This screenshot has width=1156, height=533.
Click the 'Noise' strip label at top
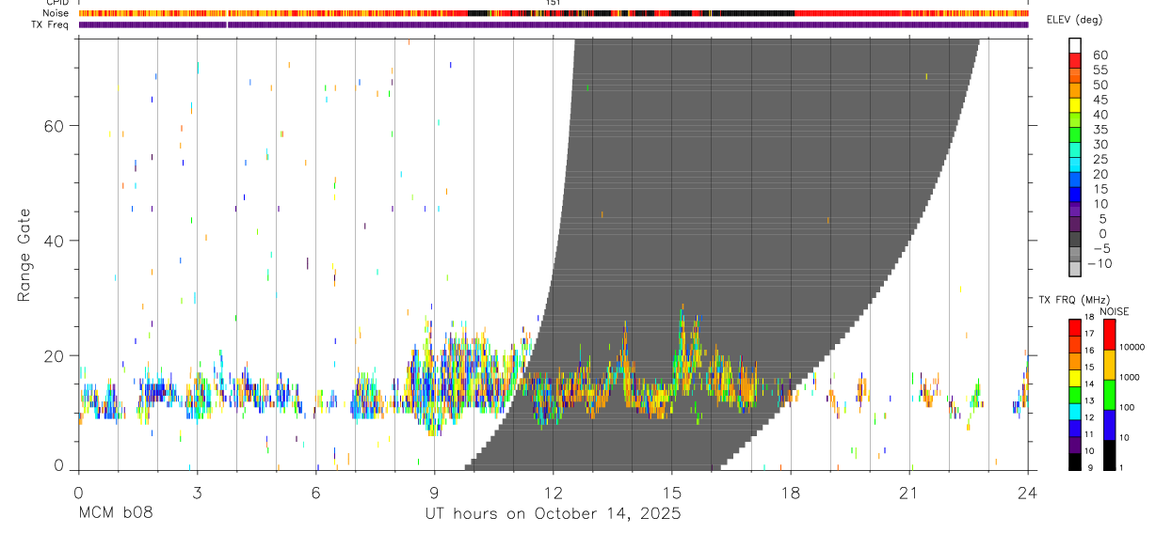coord(56,13)
